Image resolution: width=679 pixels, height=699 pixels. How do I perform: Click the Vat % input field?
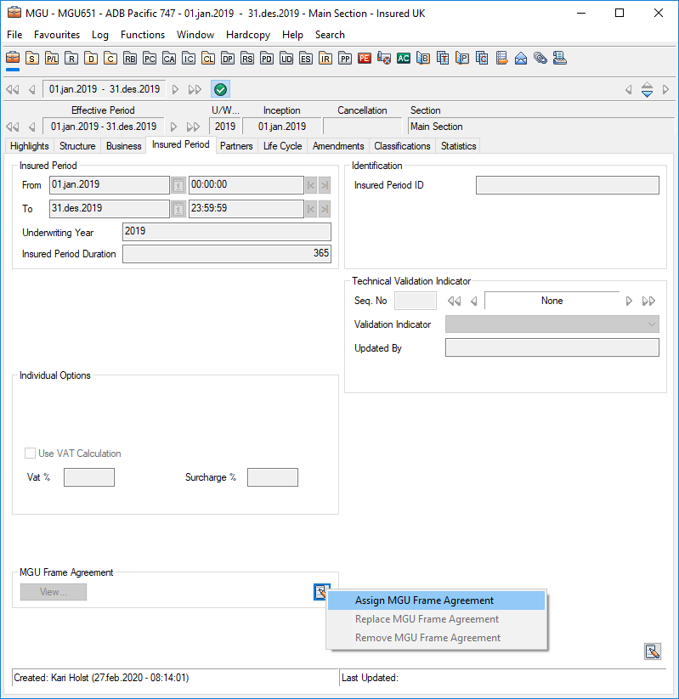[x=89, y=477]
